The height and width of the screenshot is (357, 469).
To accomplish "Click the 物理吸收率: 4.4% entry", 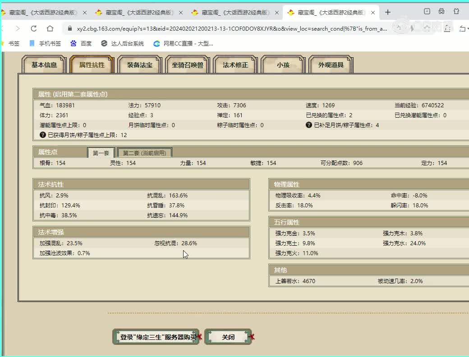I will (298, 195).
